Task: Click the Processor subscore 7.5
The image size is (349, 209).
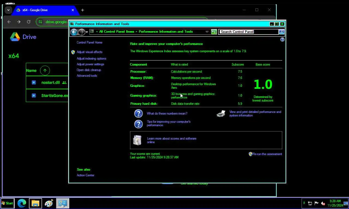Action: 240,72
